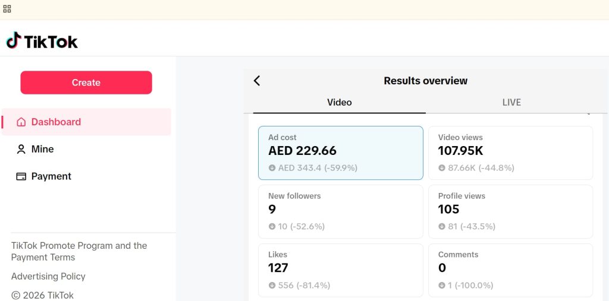Click the Dashboard home icon
This screenshot has height=301, width=609.
point(21,122)
